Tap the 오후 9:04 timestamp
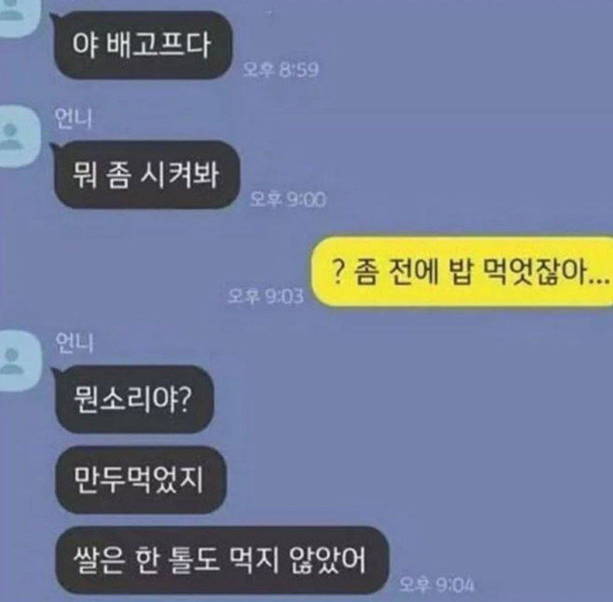613x602 pixels. pyautogui.click(x=437, y=585)
